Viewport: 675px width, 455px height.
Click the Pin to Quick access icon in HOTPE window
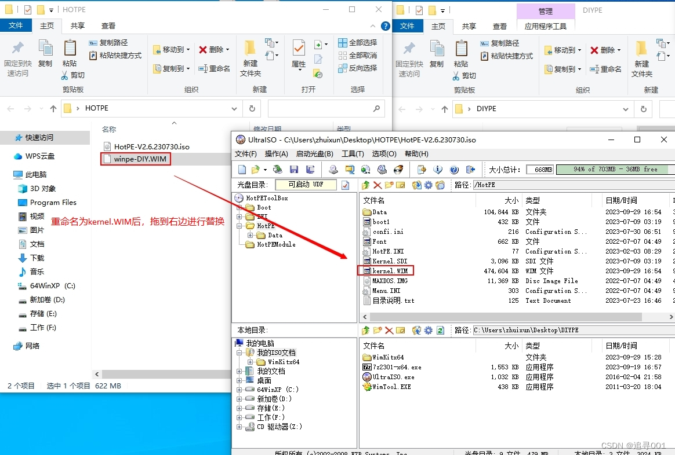tap(17, 48)
